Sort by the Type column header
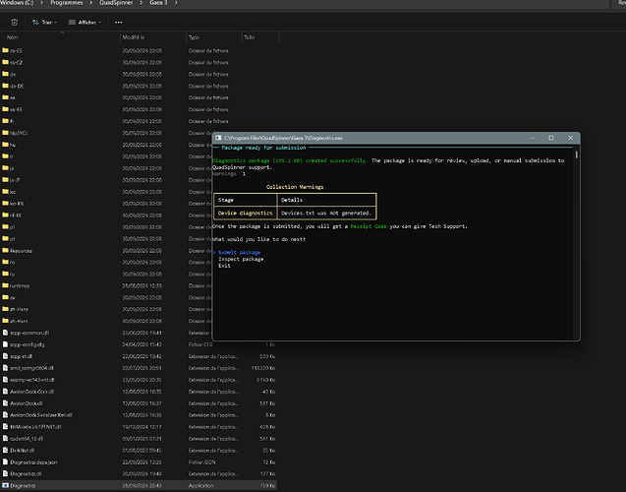The width and height of the screenshot is (626, 492). pyautogui.click(x=194, y=37)
